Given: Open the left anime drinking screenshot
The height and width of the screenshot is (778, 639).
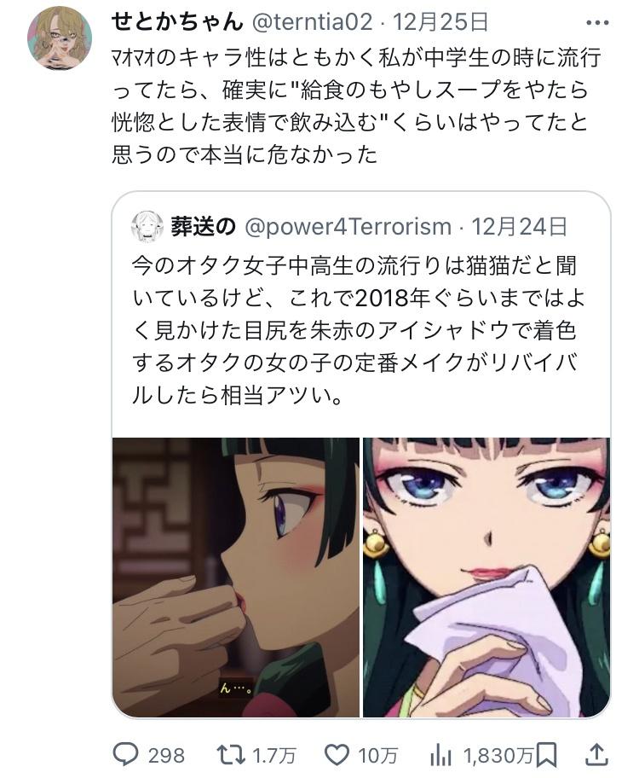Looking at the screenshot, I should point(236,577).
